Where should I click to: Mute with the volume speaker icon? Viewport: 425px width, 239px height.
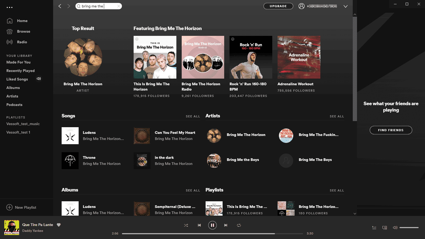click(x=395, y=228)
